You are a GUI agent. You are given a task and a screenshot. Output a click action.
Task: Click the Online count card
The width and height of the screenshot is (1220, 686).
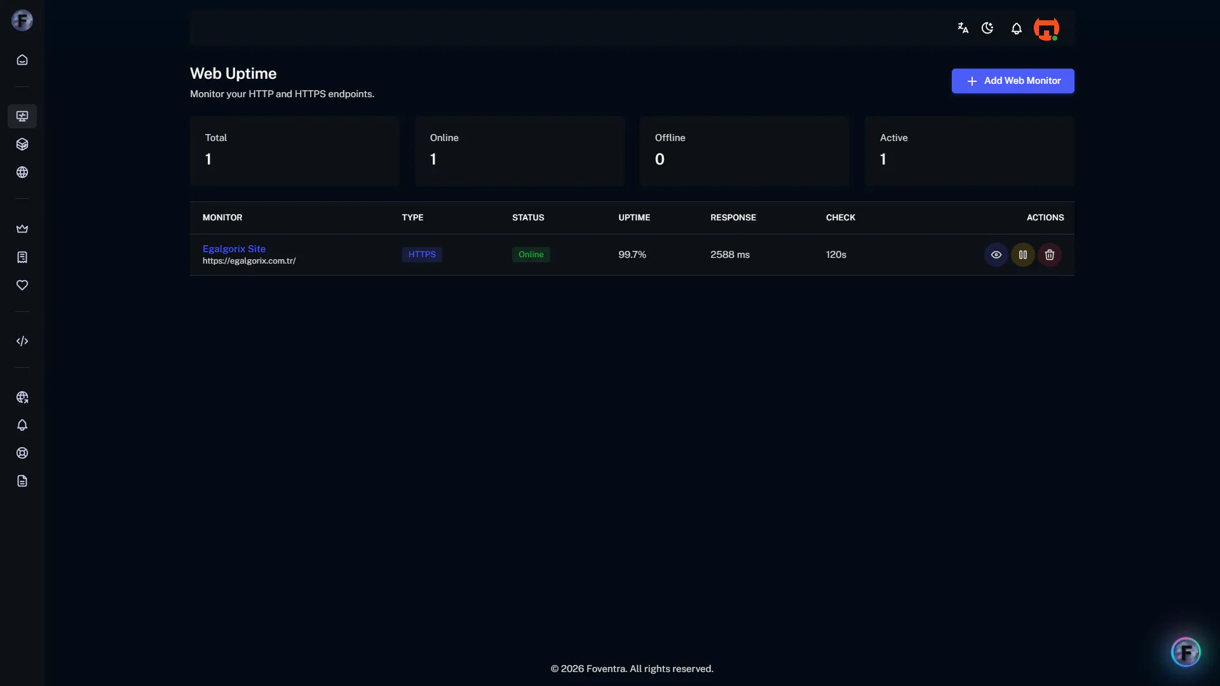click(520, 151)
